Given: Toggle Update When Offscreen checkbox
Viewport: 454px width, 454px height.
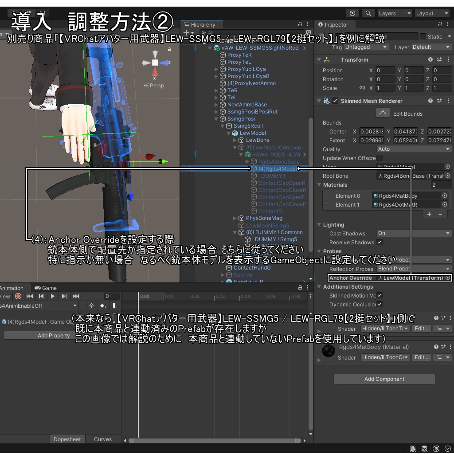Looking at the screenshot, I should [380, 158].
